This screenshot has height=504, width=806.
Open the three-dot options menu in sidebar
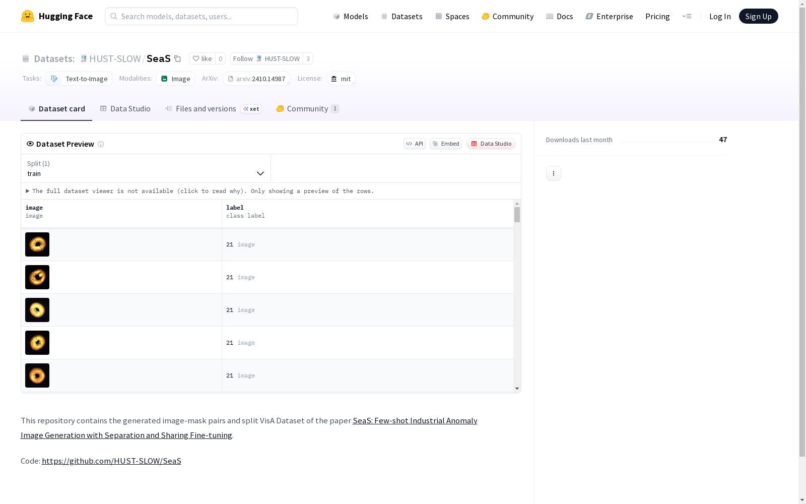click(x=553, y=173)
